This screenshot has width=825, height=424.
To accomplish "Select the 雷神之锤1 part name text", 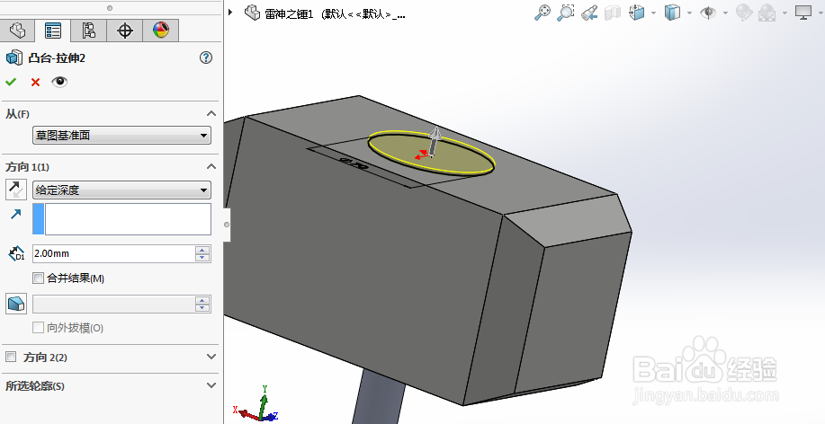I will 289,14.
